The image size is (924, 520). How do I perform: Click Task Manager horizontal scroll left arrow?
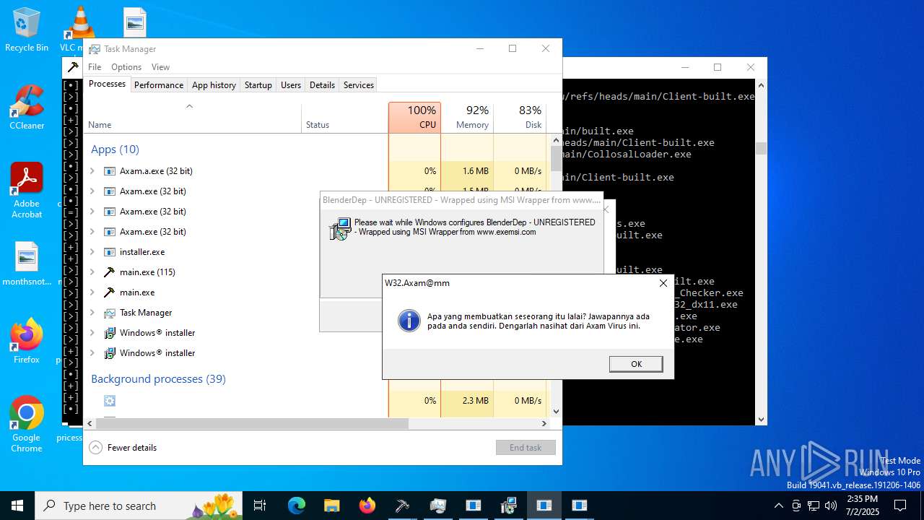90,423
